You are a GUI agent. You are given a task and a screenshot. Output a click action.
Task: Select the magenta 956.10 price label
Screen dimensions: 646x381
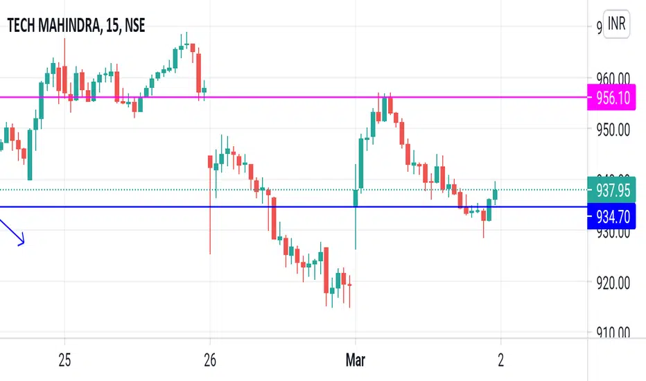611,98
